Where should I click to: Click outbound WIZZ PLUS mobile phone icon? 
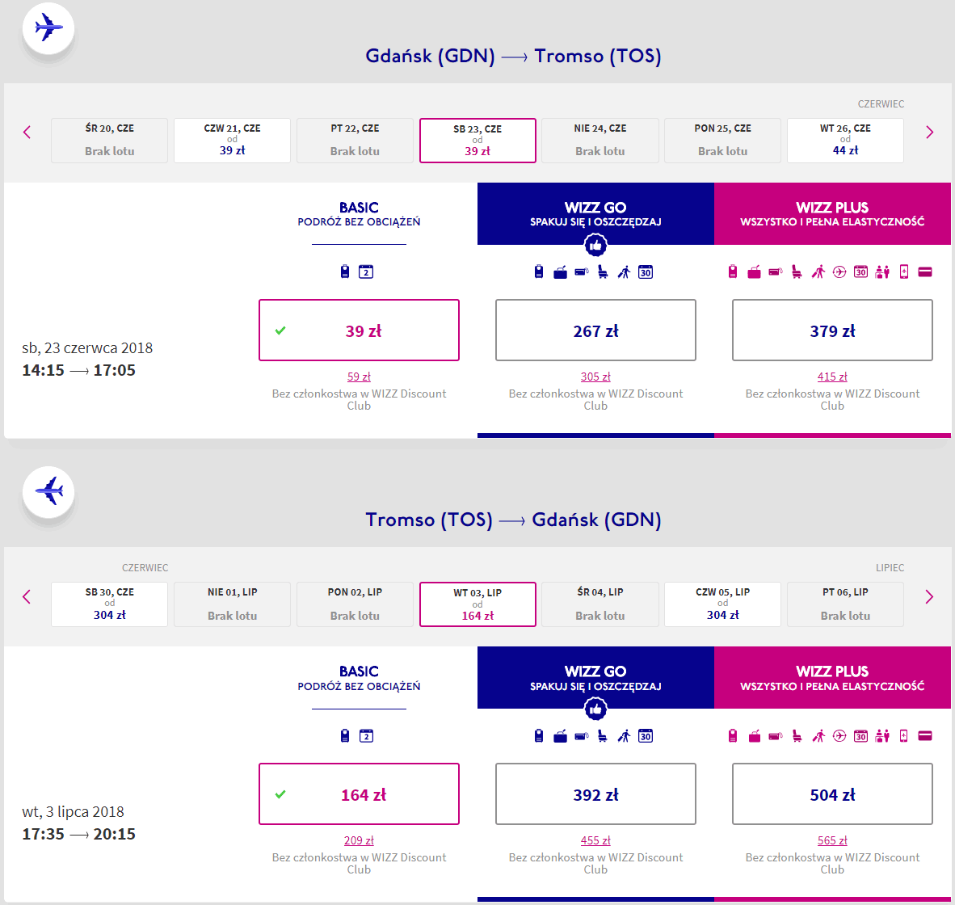pyautogui.click(x=904, y=272)
